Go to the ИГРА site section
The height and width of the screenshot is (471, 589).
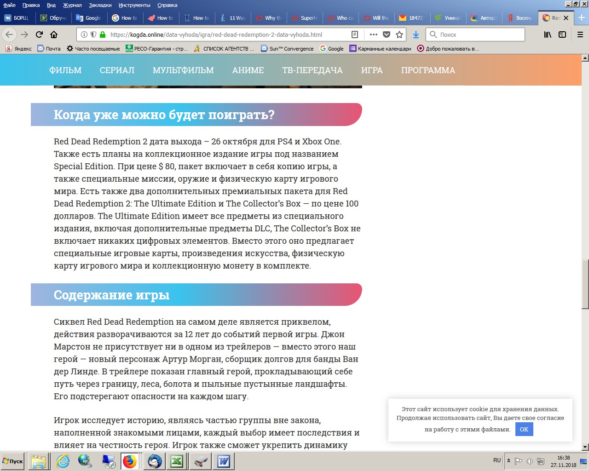click(372, 70)
